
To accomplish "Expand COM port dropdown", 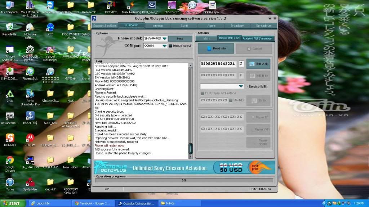I will coord(164,46).
